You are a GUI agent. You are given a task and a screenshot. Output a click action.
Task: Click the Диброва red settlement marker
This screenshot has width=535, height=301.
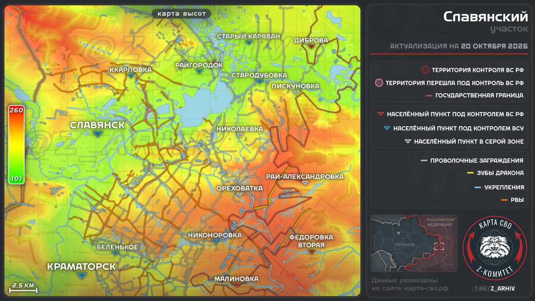(311, 47)
